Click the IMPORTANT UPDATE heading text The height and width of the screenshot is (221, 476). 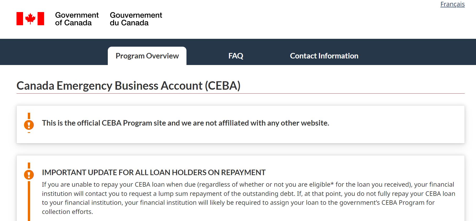[x=154, y=172]
